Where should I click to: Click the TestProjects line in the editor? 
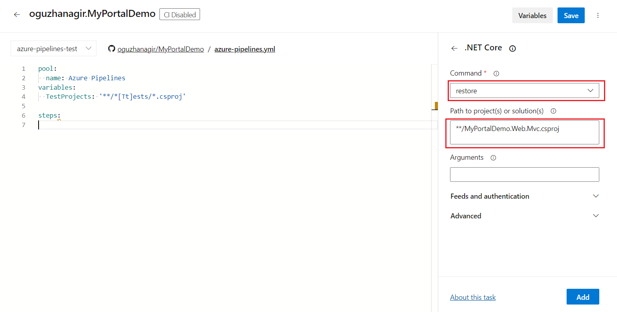116,96
